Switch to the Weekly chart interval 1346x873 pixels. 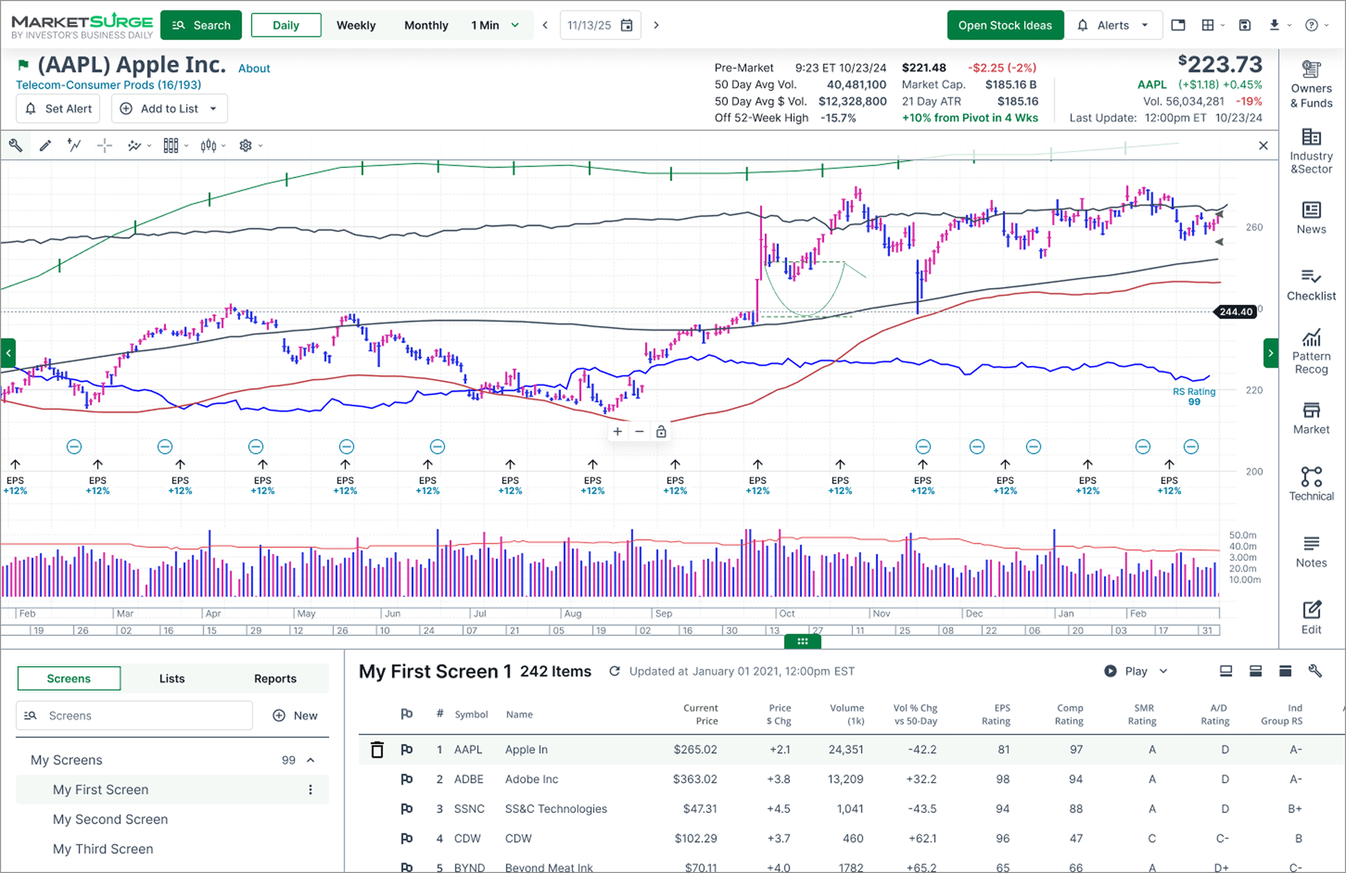pyautogui.click(x=356, y=25)
